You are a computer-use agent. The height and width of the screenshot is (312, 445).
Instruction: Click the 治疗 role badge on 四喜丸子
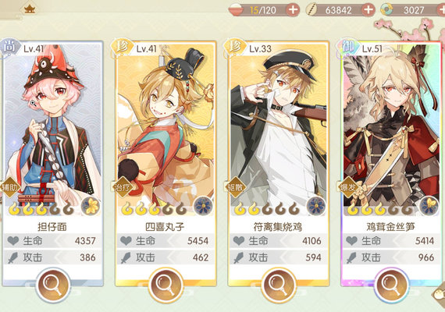(x=123, y=187)
